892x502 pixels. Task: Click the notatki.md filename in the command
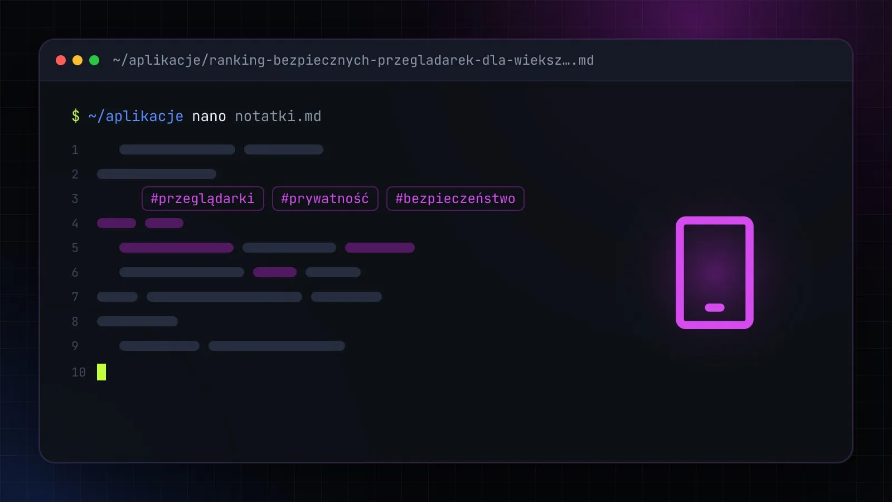pyautogui.click(x=278, y=116)
